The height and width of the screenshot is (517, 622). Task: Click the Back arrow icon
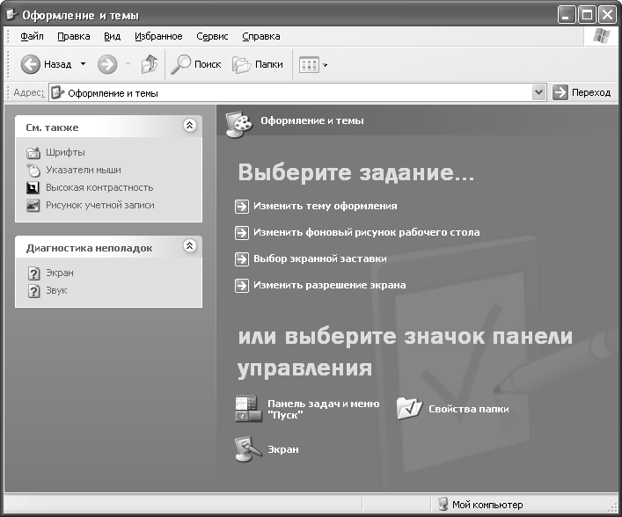click(30, 64)
